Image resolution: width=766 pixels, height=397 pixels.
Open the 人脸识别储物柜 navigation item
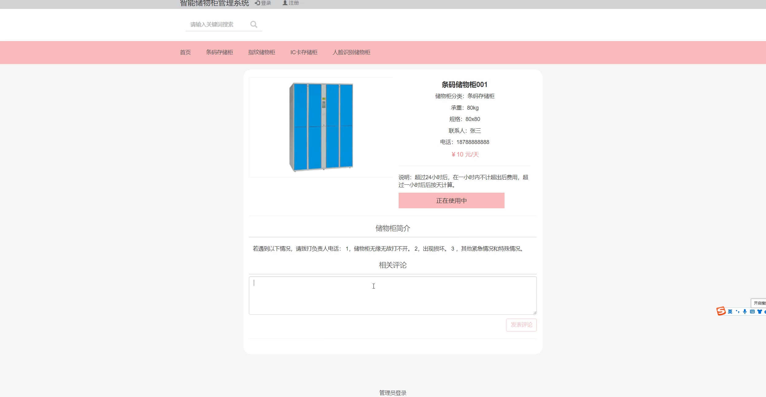click(351, 52)
